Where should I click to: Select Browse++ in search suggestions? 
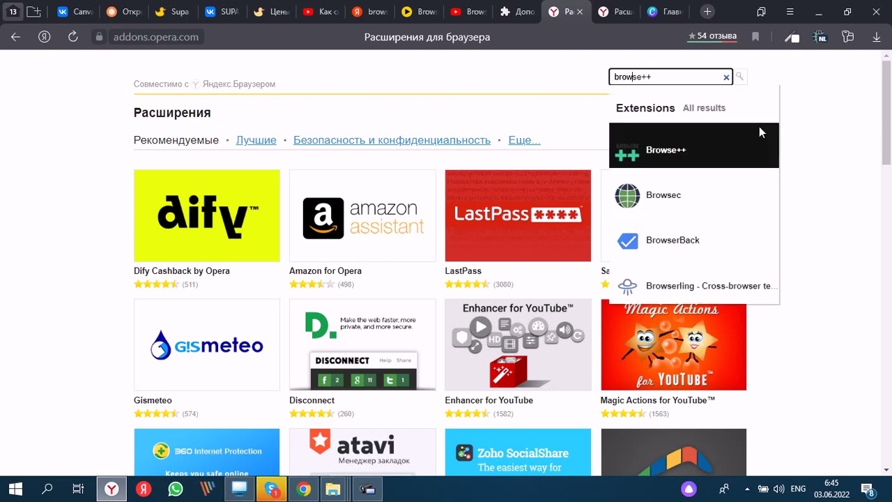click(x=694, y=146)
